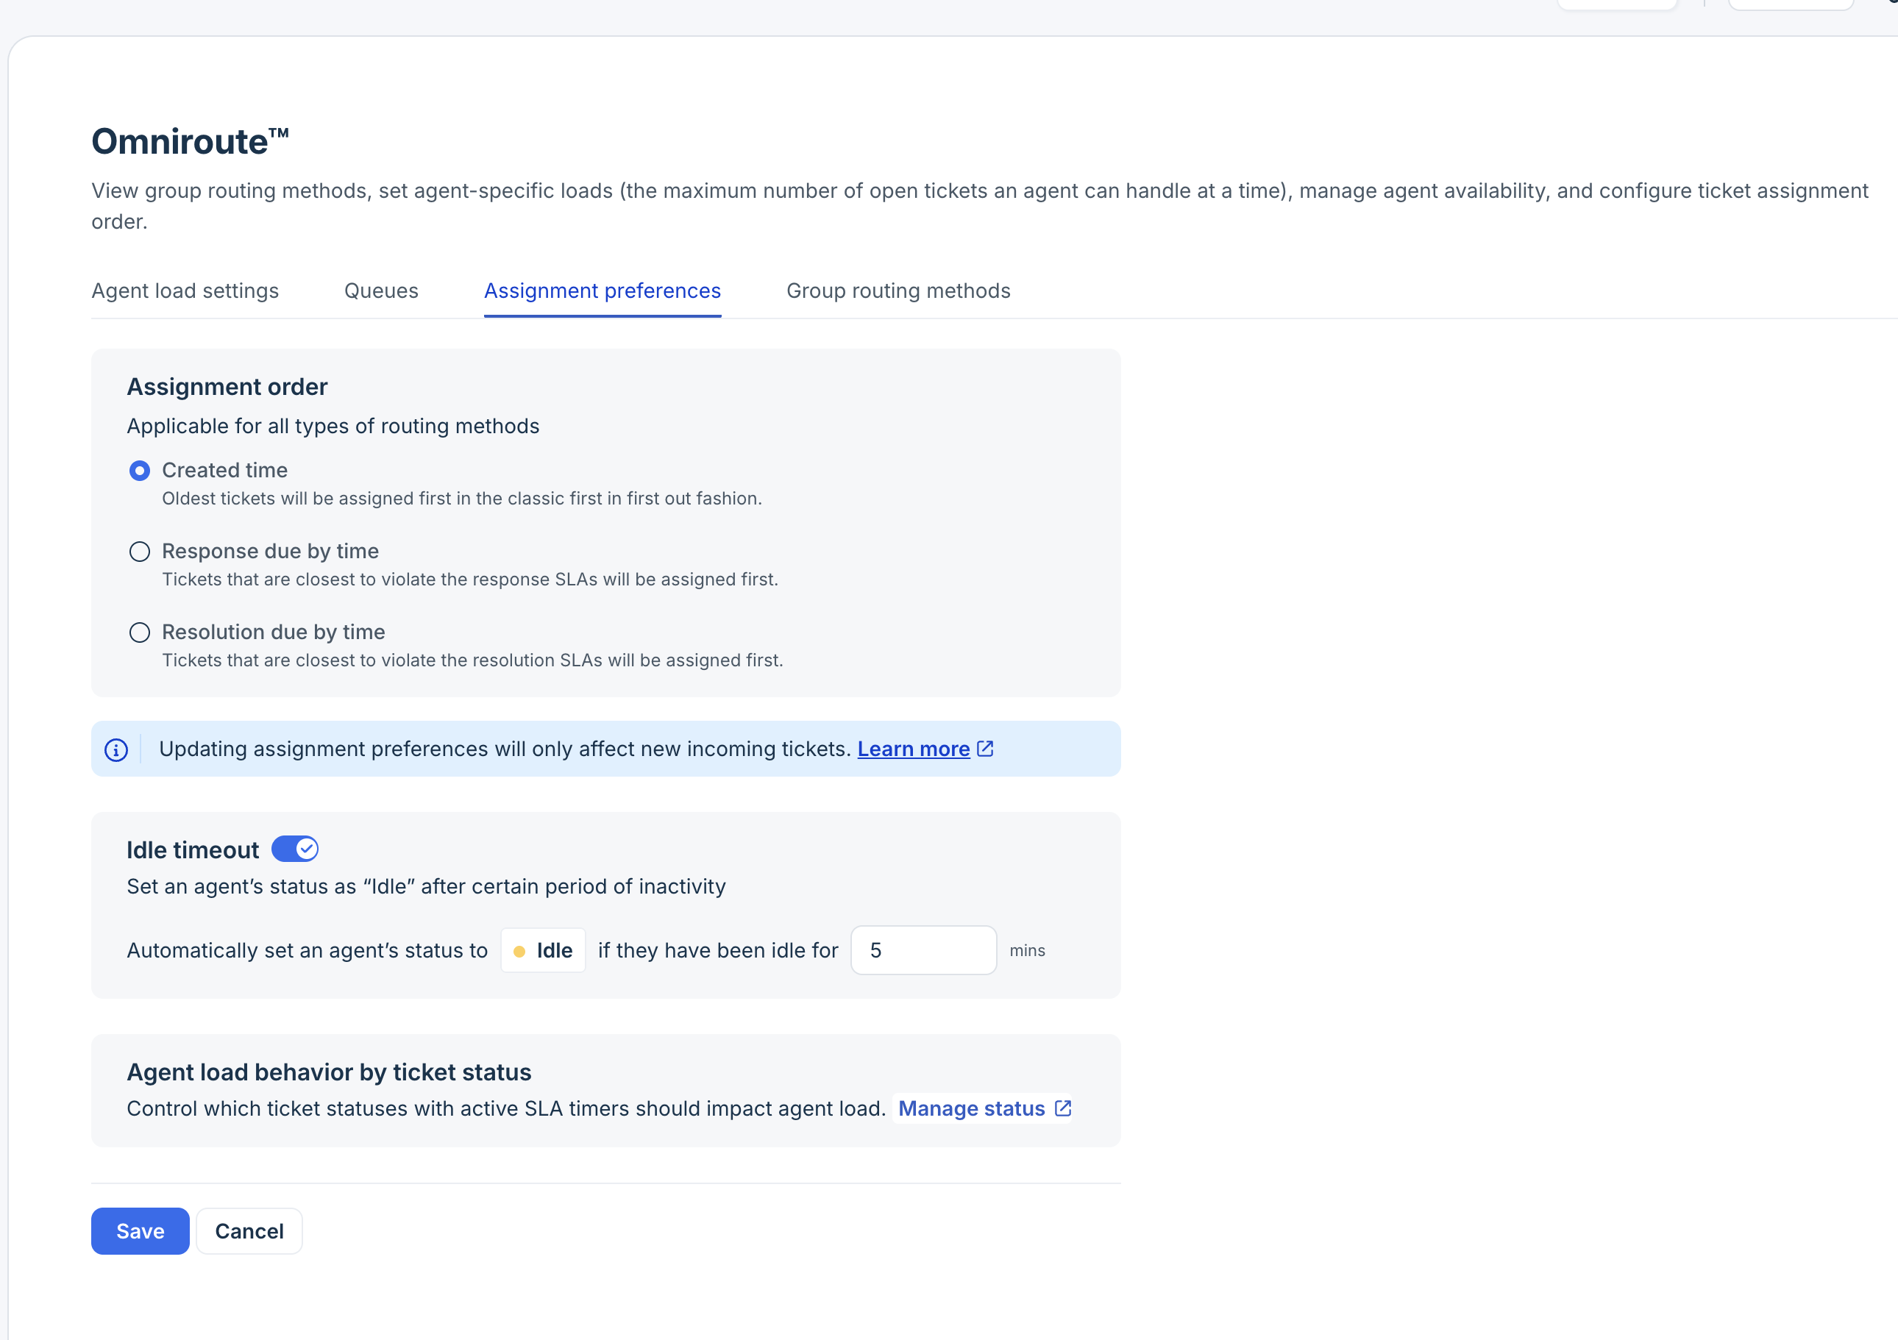The width and height of the screenshot is (1898, 1340).
Task: Switch to Agent load settings tab
Action: (185, 291)
